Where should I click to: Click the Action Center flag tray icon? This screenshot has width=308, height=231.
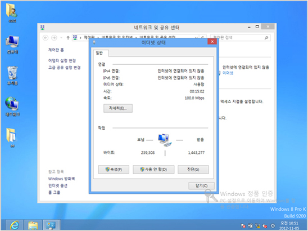[x=243, y=225]
